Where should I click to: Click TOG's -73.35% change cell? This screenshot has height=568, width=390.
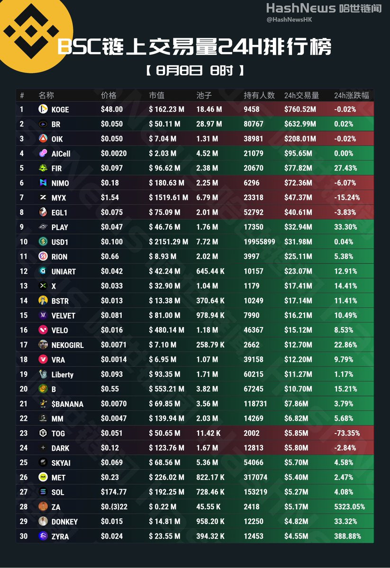349,433
